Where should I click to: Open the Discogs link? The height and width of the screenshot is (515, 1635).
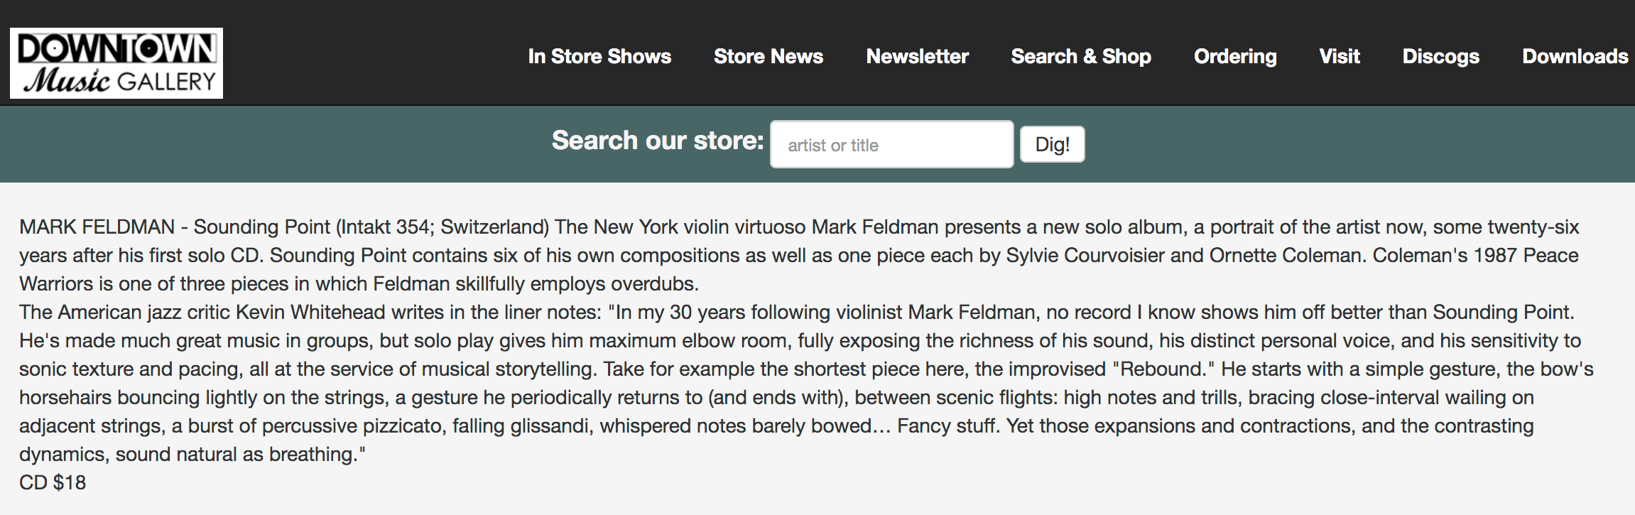click(x=1440, y=56)
